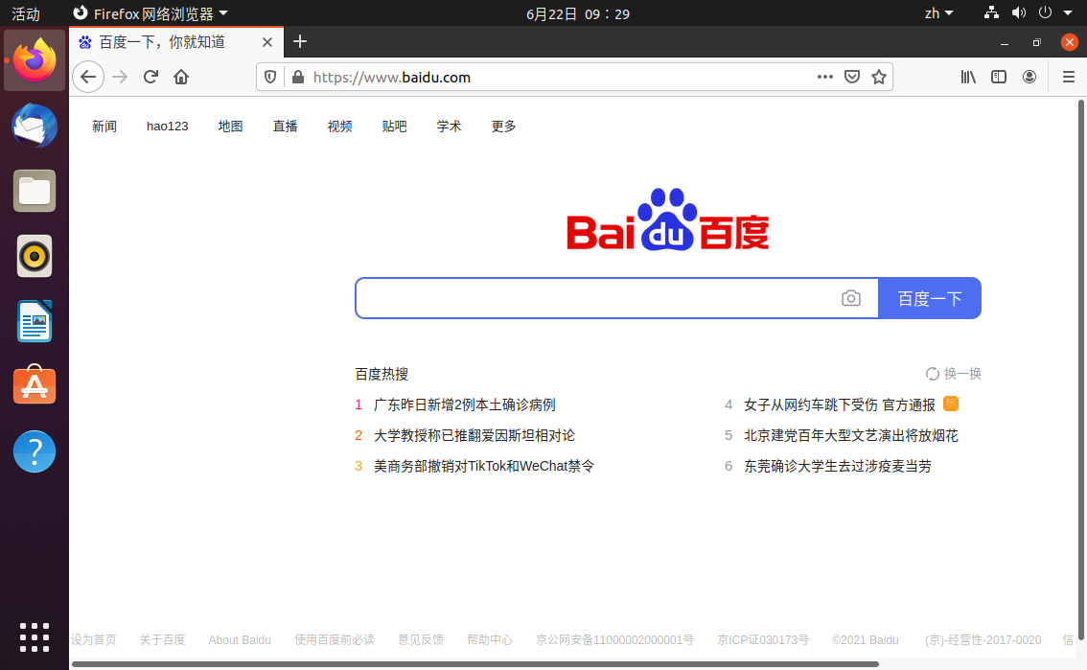1087x670 pixels.
Task: Go to the Firefox home page icon
Action: tap(181, 77)
